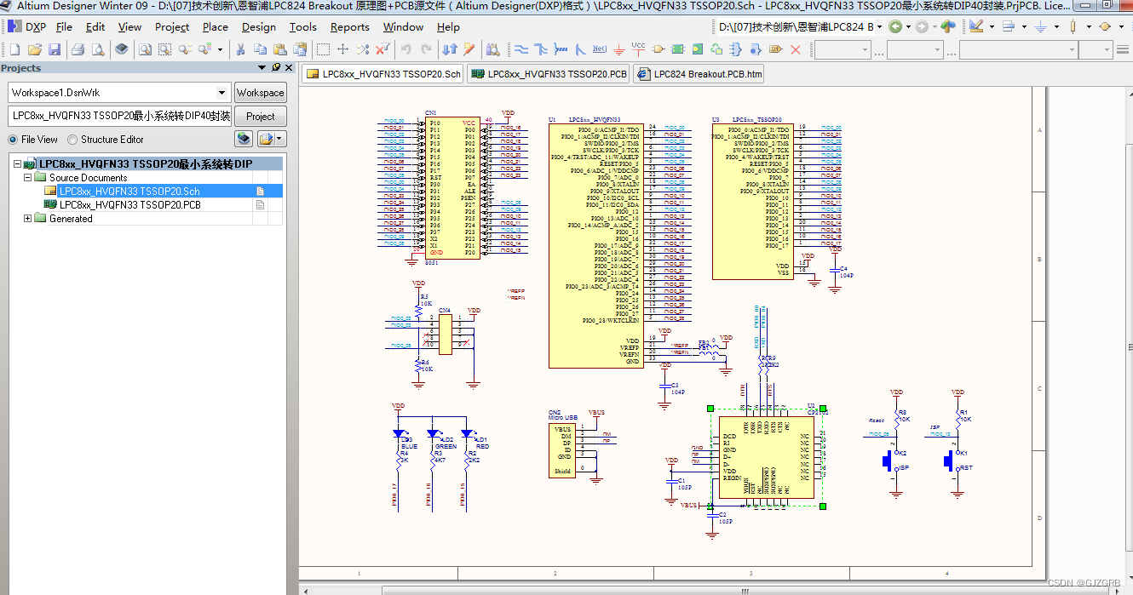Click the Save document toolbar icon
Viewport: 1133px width, 595px height.
click(x=54, y=49)
